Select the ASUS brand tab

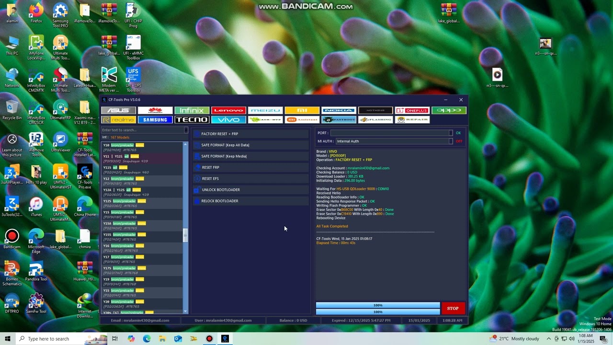click(118, 110)
